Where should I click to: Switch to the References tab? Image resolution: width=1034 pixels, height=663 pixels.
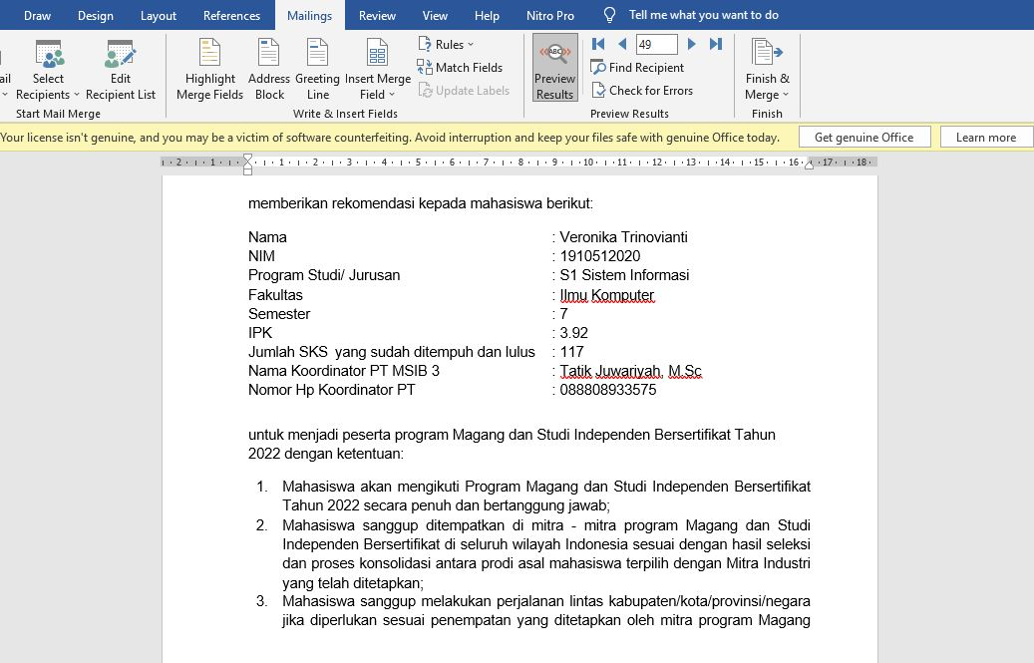point(231,15)
